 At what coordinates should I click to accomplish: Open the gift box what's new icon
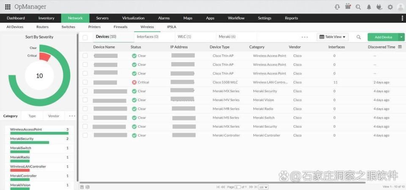point(348,7)
